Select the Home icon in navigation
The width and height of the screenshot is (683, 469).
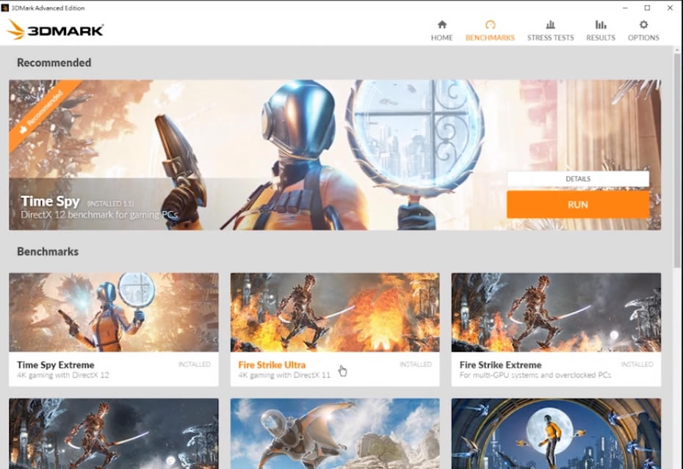click(441, 24)
